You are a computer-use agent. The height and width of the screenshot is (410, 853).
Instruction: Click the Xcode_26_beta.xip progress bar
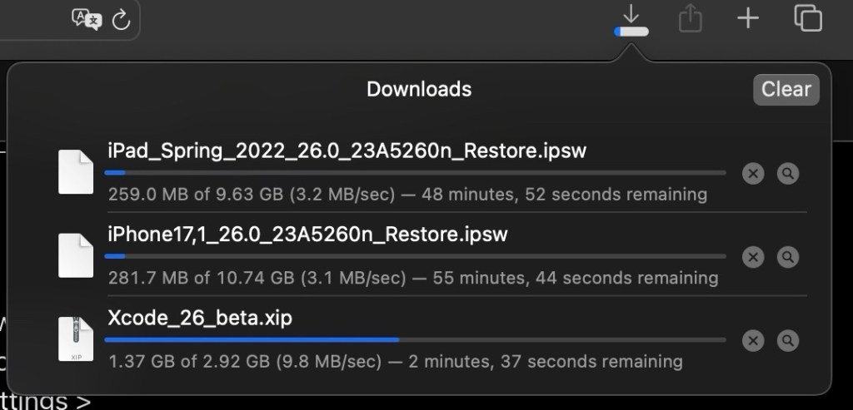[x=414, y=339]
